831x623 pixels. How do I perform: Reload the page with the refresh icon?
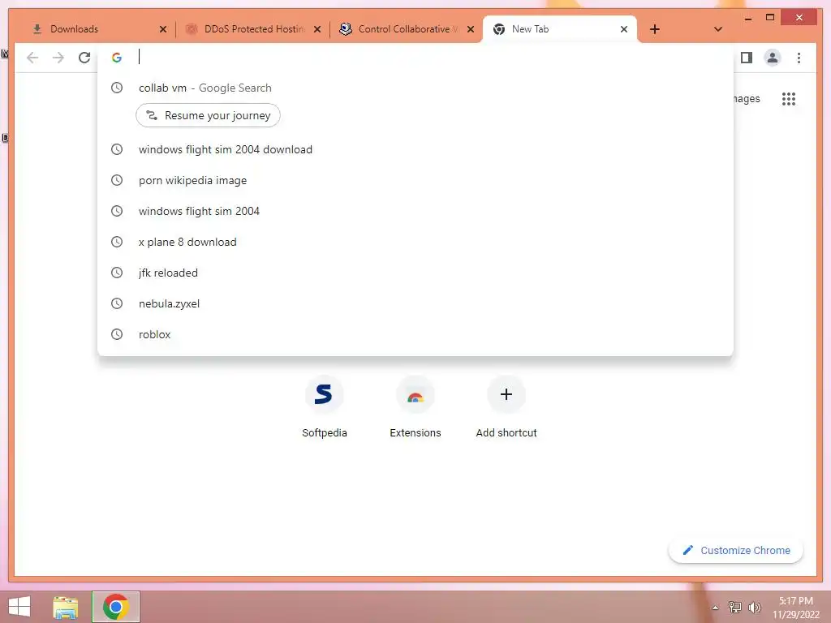point(84,58)
